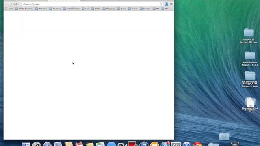Open Google Chrome from the dock
The height and width of the screenshot is (146, 260).
coord(197,144)
